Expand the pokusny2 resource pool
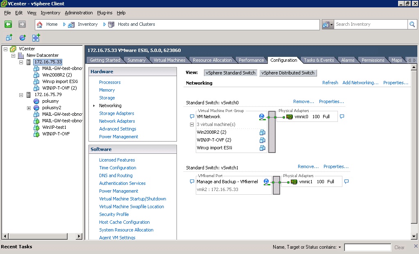The height and width of the screenshot is (254, 419). point(29,108)
